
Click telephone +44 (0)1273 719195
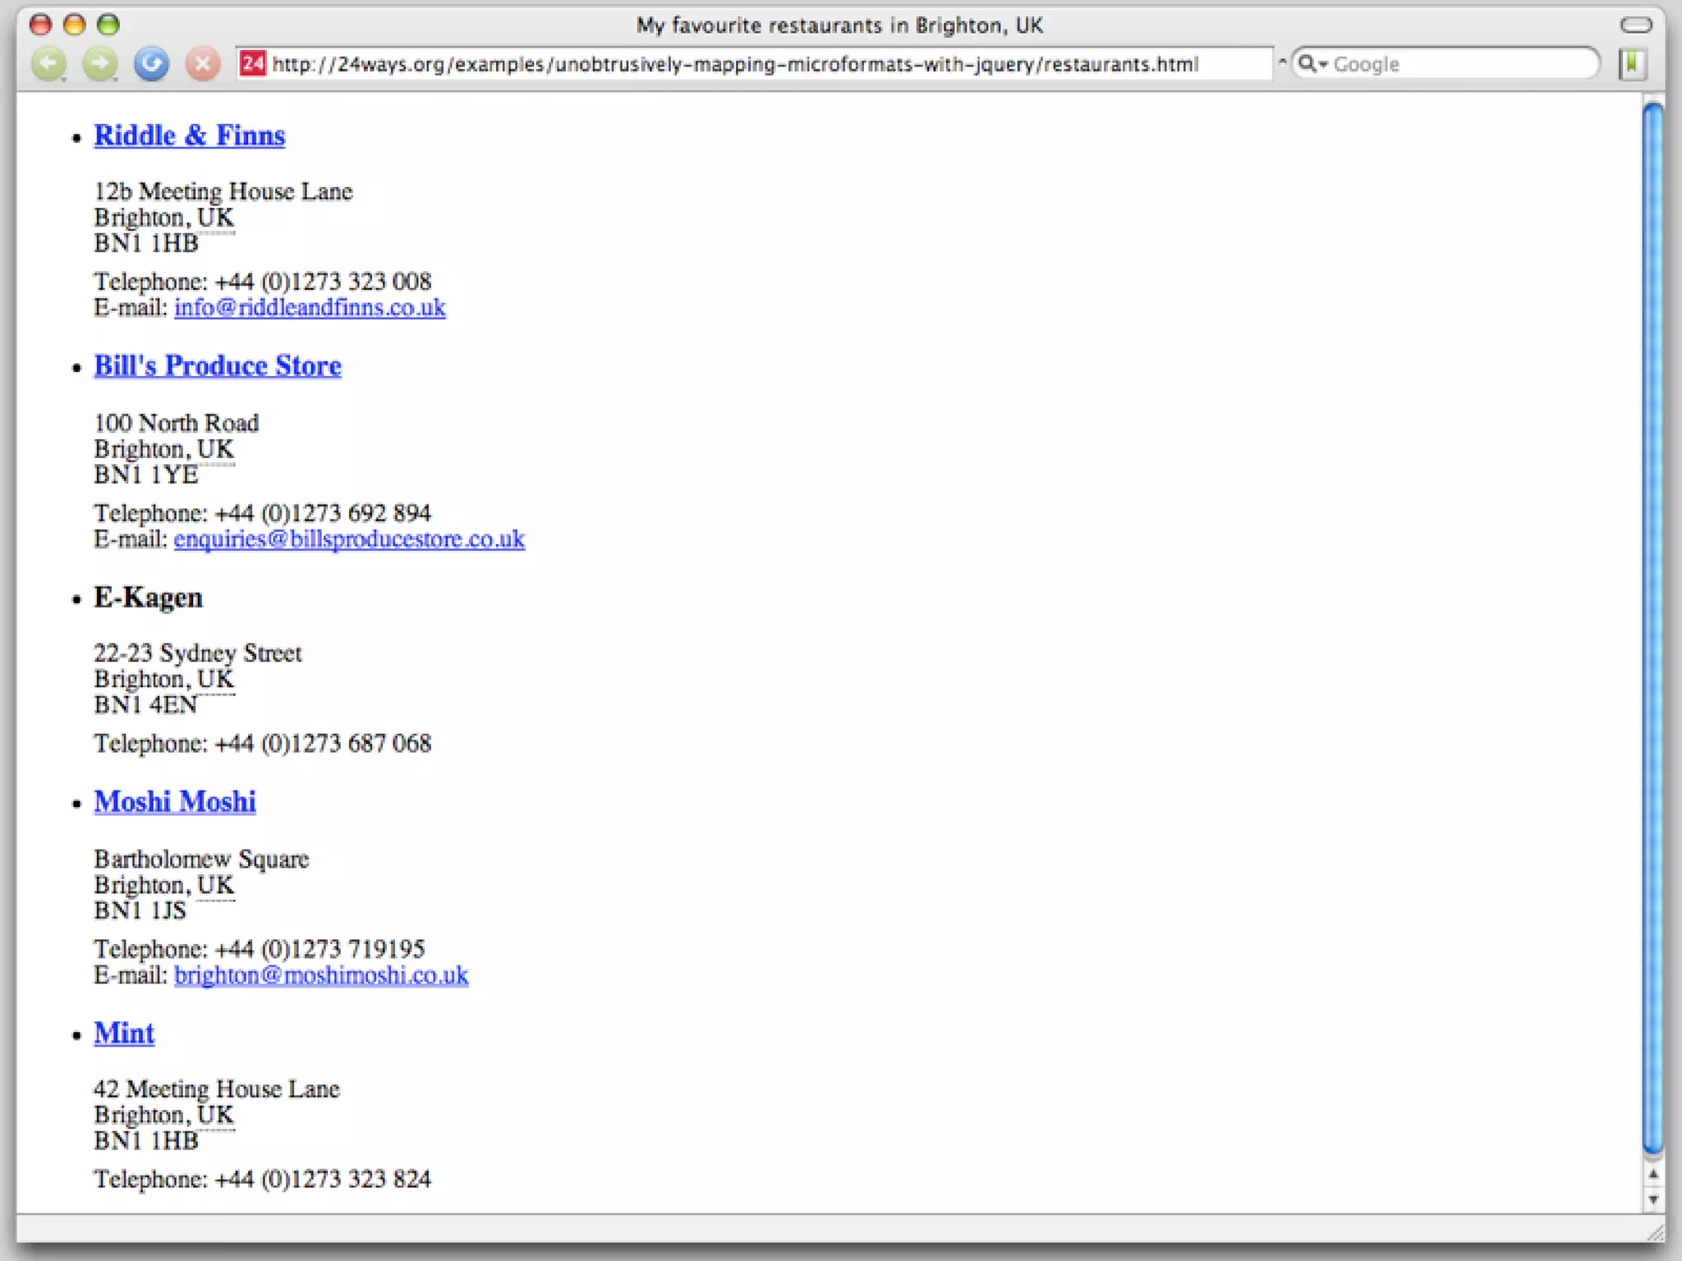(319, 950)
